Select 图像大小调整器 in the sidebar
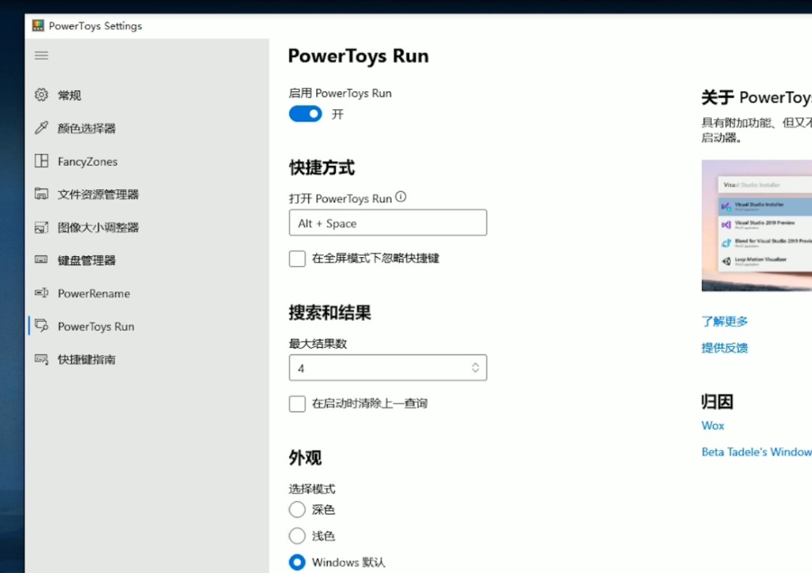This screenshot has width=812, height=573. (98, 227)
